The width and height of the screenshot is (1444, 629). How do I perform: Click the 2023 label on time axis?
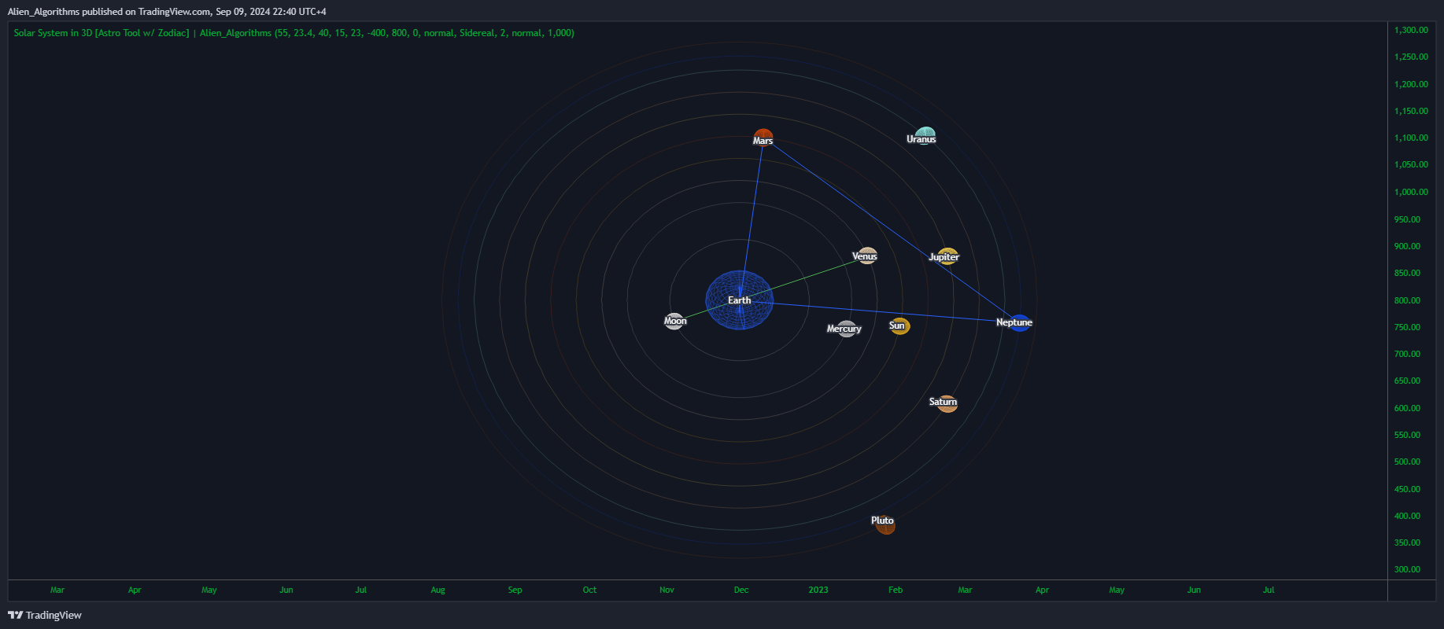tap(818, 590)
